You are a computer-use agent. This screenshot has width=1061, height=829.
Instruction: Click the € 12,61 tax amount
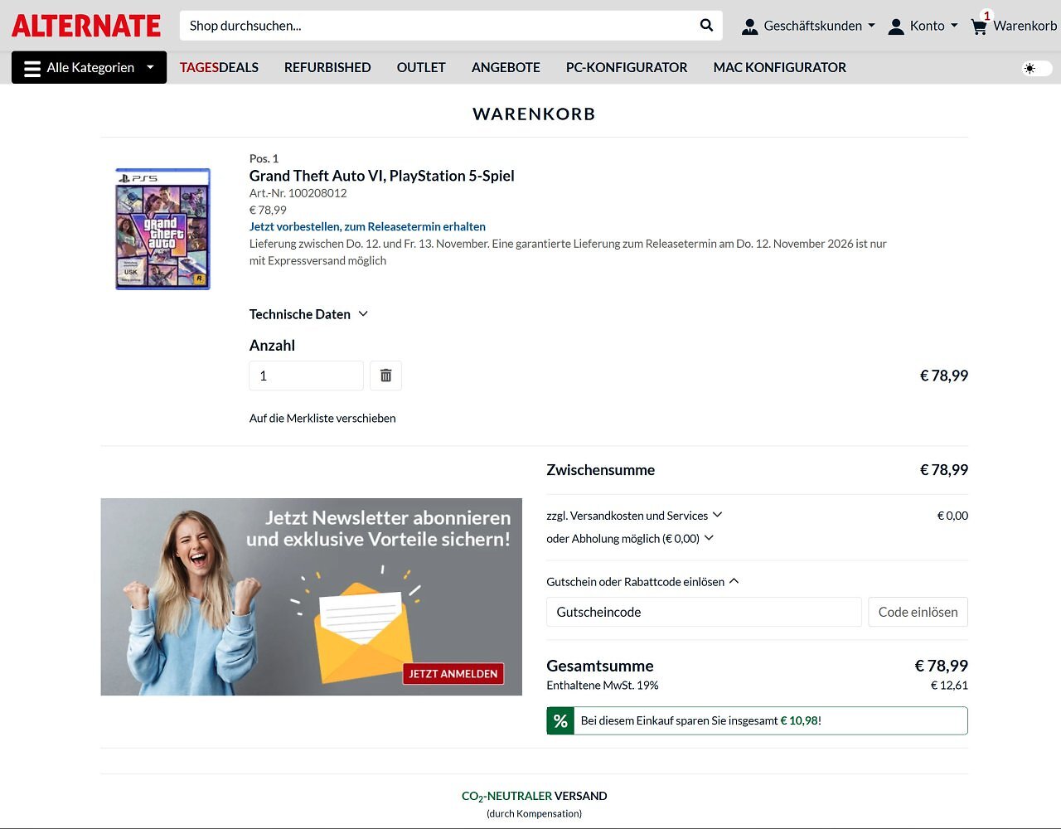[x=949, y=686]
